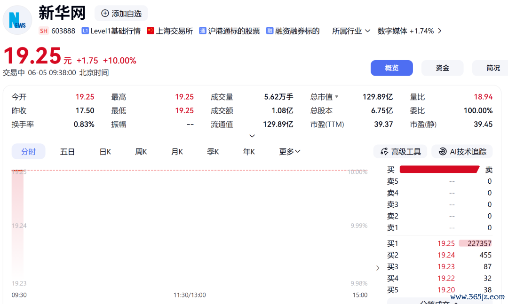The image size is (508, 304).
Task: Select the 分时 chart tab
Action: click(x=29, y=151)
